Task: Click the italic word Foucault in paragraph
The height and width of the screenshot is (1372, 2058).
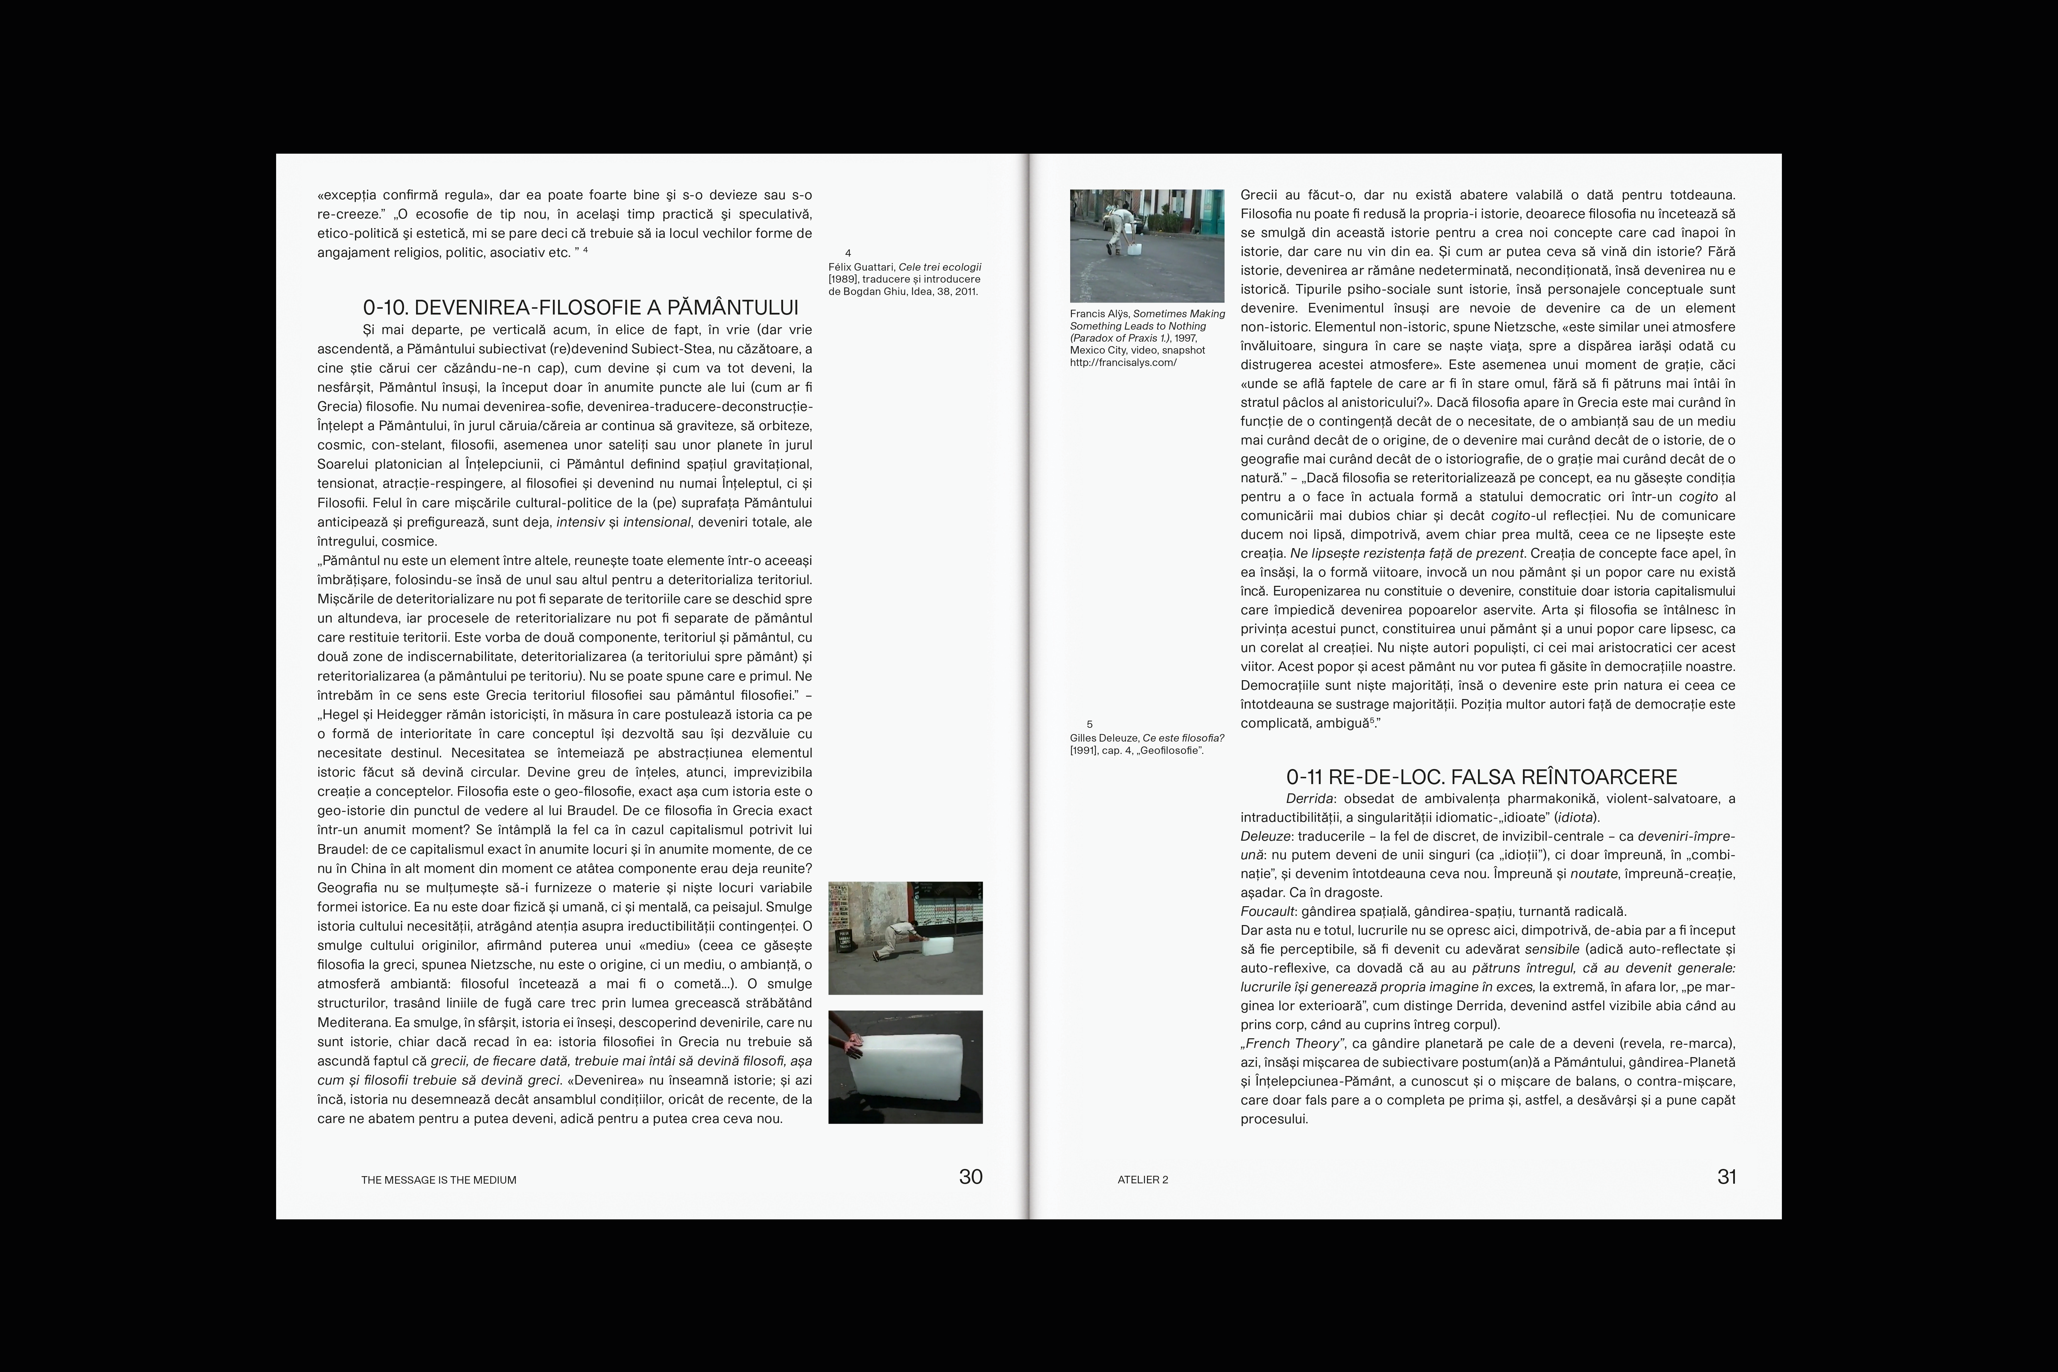Action: 1267,911
